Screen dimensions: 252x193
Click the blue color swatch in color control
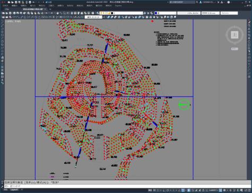156,13
